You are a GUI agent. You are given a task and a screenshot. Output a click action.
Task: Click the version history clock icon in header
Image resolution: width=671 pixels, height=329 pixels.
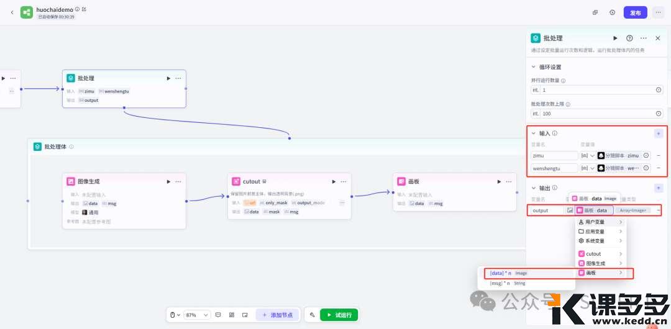[x=612, y=12]
